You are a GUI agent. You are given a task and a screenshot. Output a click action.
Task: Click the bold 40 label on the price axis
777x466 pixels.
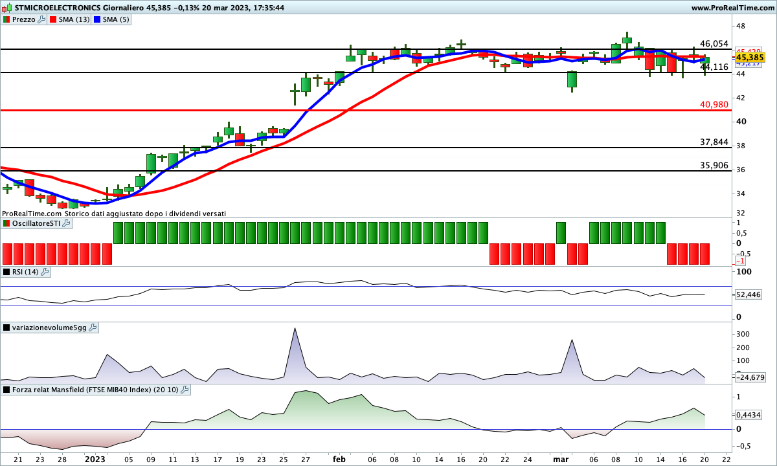point(741,122)
